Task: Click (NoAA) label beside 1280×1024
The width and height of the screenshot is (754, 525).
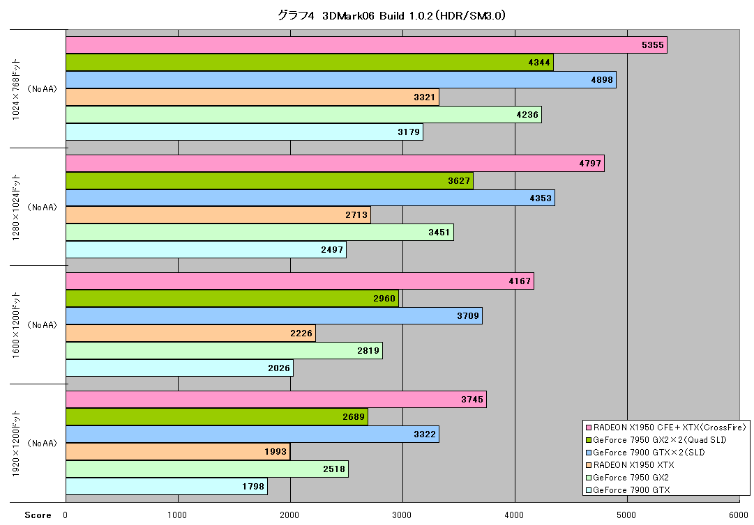Action: (x=43, y=207)
